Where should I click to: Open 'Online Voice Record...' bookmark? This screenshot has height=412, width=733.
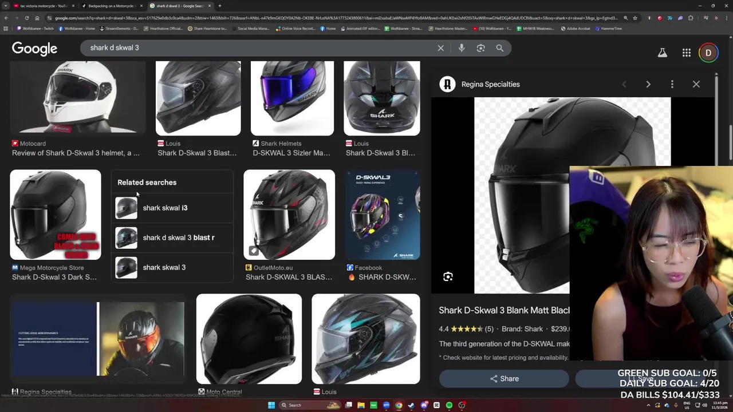(295, 29)
